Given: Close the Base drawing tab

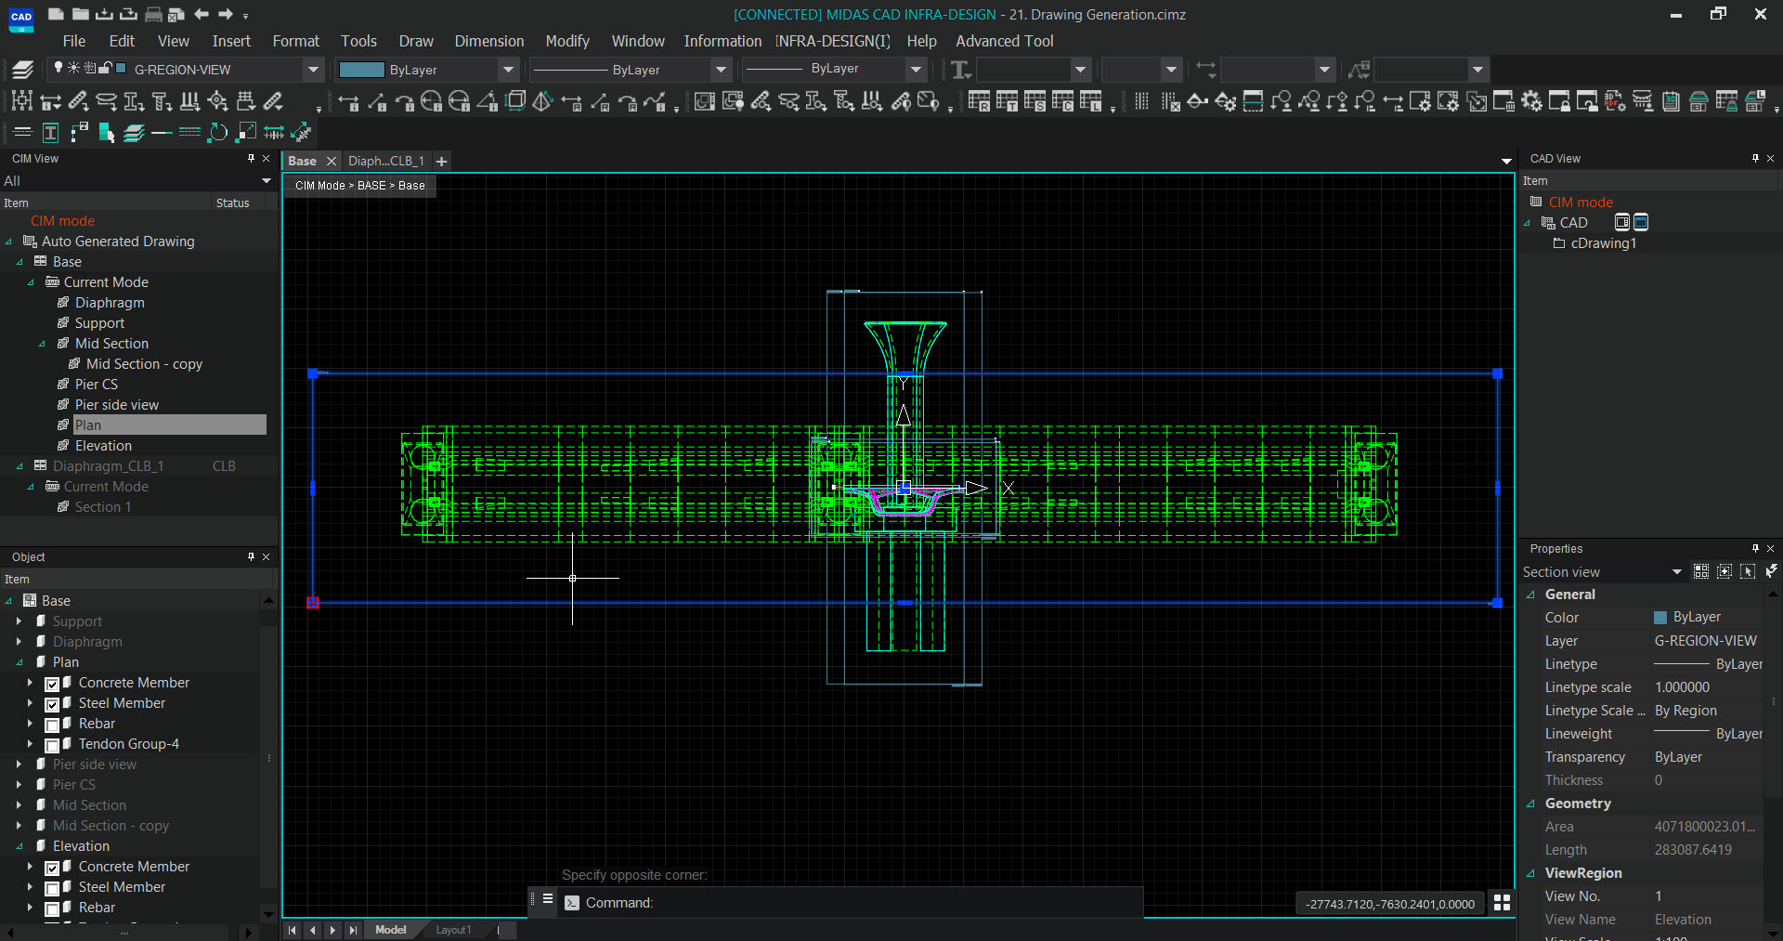Looking at the screenshot, I should pyautogui.click(x=331, y=161).
